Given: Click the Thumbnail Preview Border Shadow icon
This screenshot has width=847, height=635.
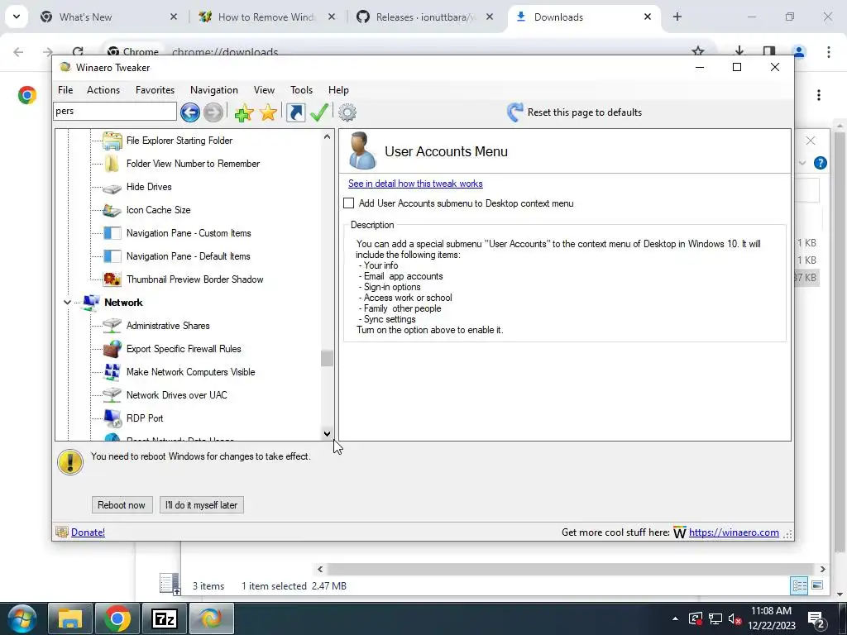Looking at the screenshot, I should point(112,279).
